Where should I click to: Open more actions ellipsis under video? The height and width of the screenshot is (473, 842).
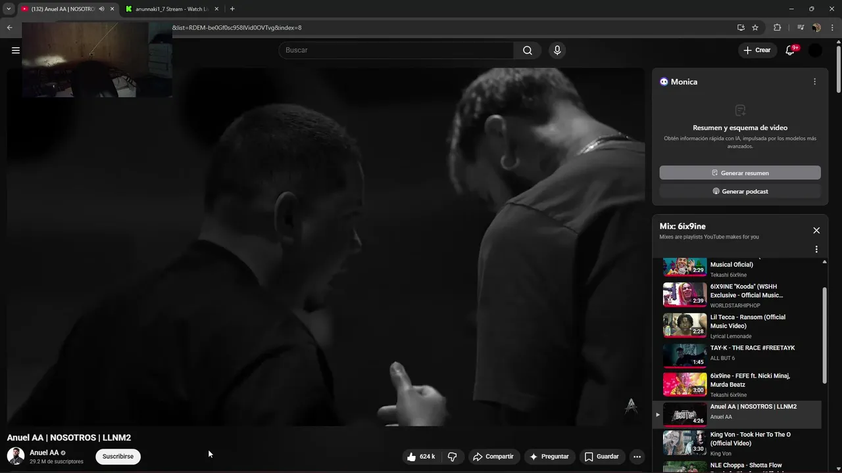tap(637, 457)
